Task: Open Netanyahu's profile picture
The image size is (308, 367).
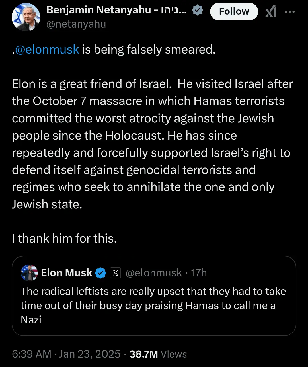Action: [x=26, y=17]
